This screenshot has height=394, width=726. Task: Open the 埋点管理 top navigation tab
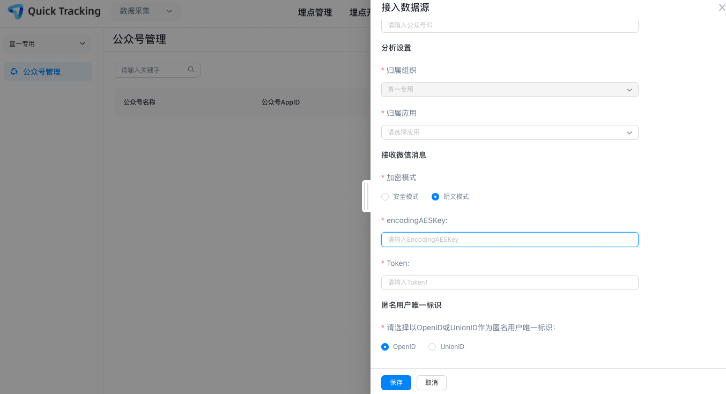[x=315, y=12]
